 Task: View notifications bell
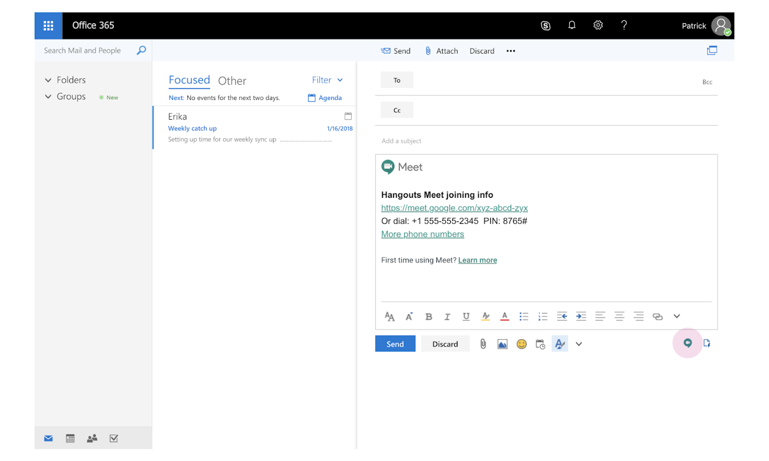[571, 25]
